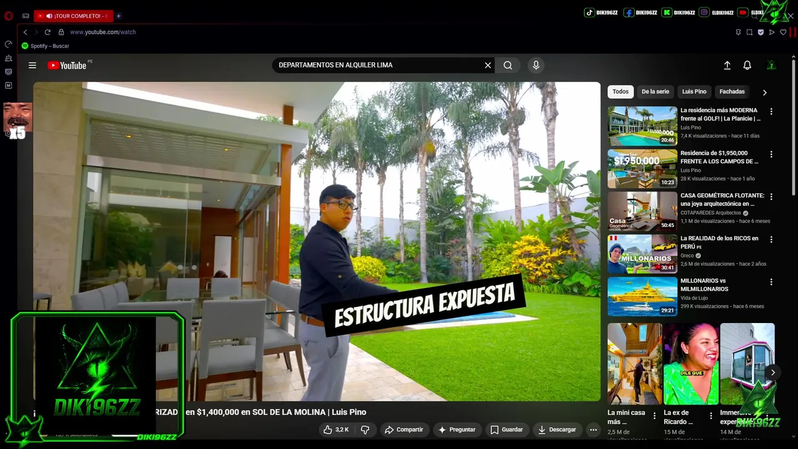Viewport: 798px width, 449px height.
Task: Select the Luis Pino chip
Action: (x=694, y=92)
